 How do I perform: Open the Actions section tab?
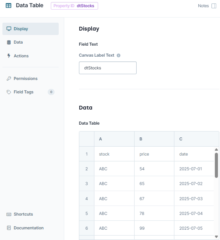(21, 56)
